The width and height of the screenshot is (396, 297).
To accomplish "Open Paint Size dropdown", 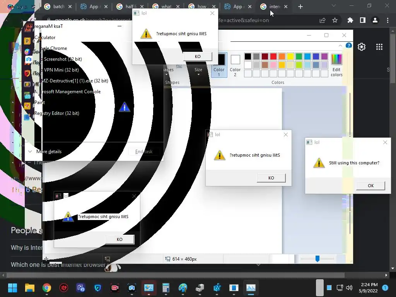I will (198, 72).
